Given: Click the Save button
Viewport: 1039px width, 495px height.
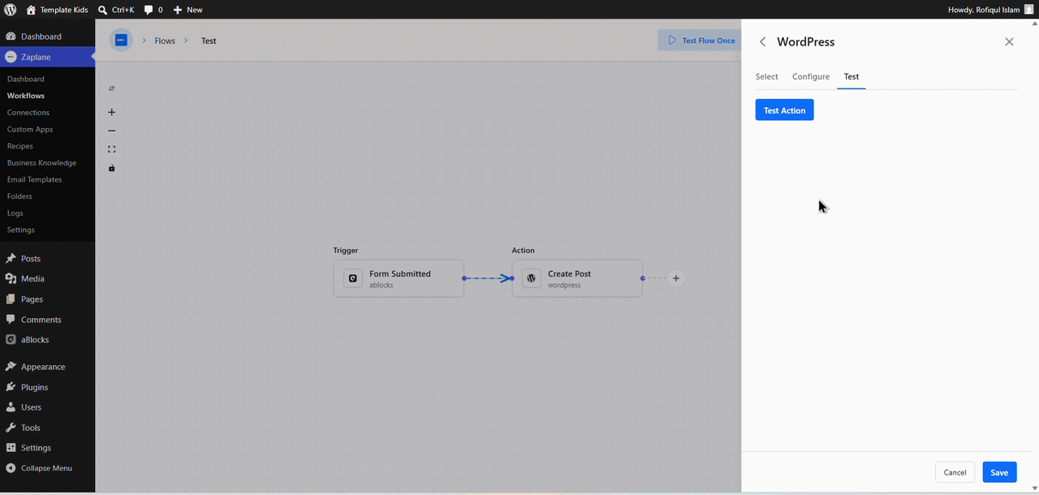Looking at the screenshot, I should coord(999,472).
